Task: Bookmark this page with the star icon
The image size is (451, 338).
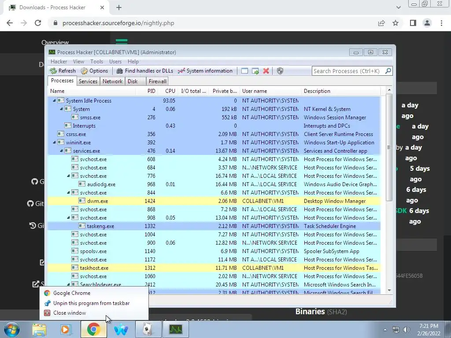Action: click(396, 23)
